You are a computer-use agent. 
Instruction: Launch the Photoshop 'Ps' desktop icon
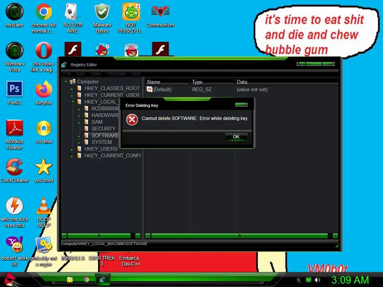(x=15, y=89)
